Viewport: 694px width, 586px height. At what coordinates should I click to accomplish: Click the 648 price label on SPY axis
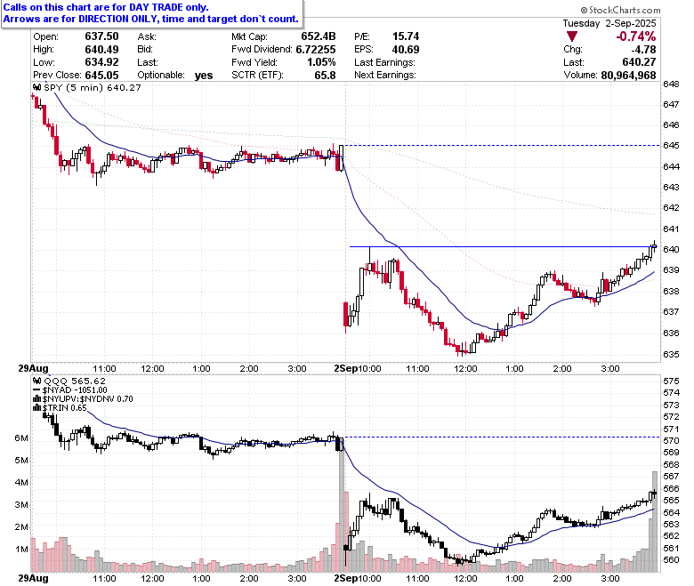click(x=671, y=84)
